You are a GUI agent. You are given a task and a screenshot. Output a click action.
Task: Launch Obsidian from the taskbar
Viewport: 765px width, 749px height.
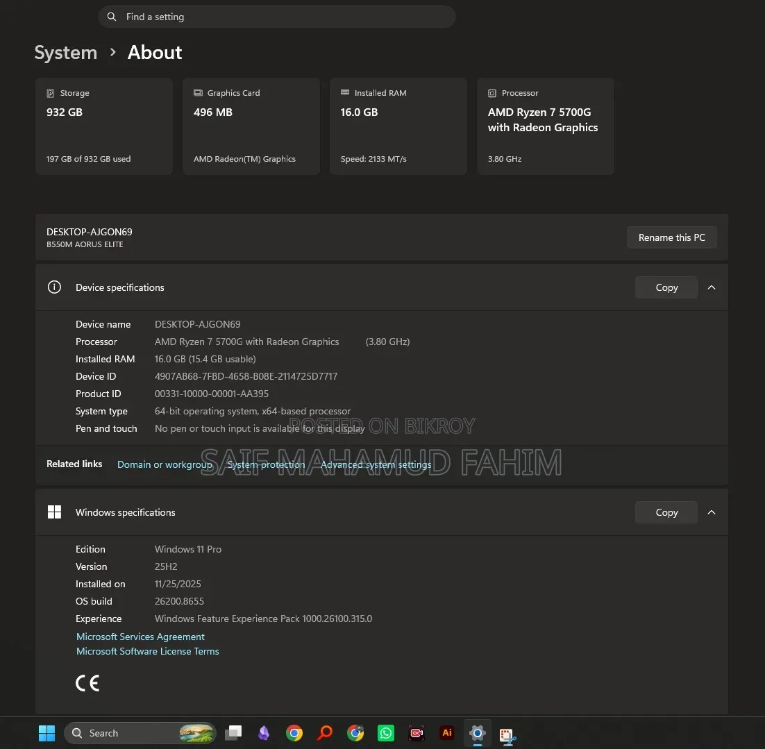tap(264, 733)
